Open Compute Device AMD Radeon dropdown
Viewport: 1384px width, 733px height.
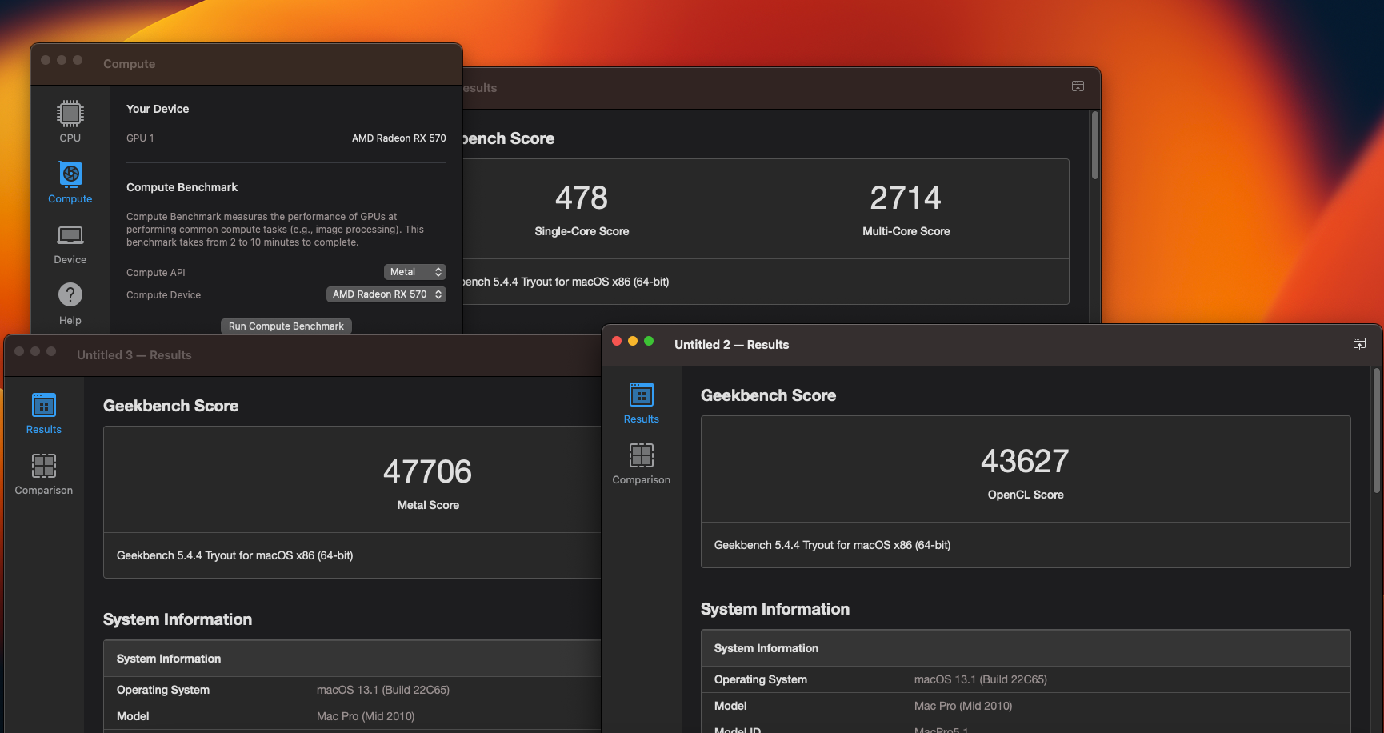386,294
